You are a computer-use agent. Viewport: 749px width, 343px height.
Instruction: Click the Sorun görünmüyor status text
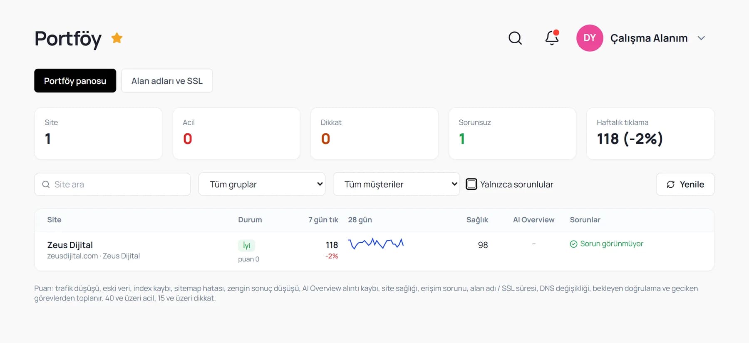coord(612,244)
